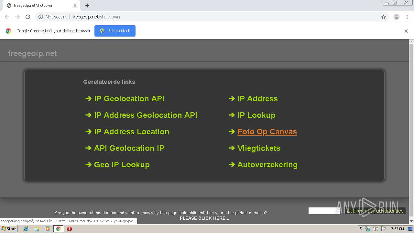Click Zoeken naar advertenties button
Image resolution: width=414 pixels, height=233 pixels.
click(x=375, y=211)
